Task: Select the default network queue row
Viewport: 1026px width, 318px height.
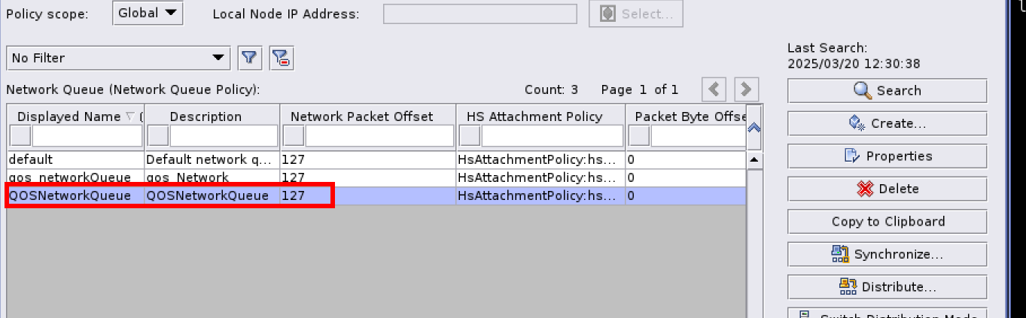Action: tap(75, 159)
